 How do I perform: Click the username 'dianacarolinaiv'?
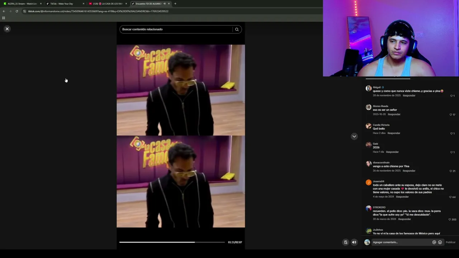click(381, 163)
